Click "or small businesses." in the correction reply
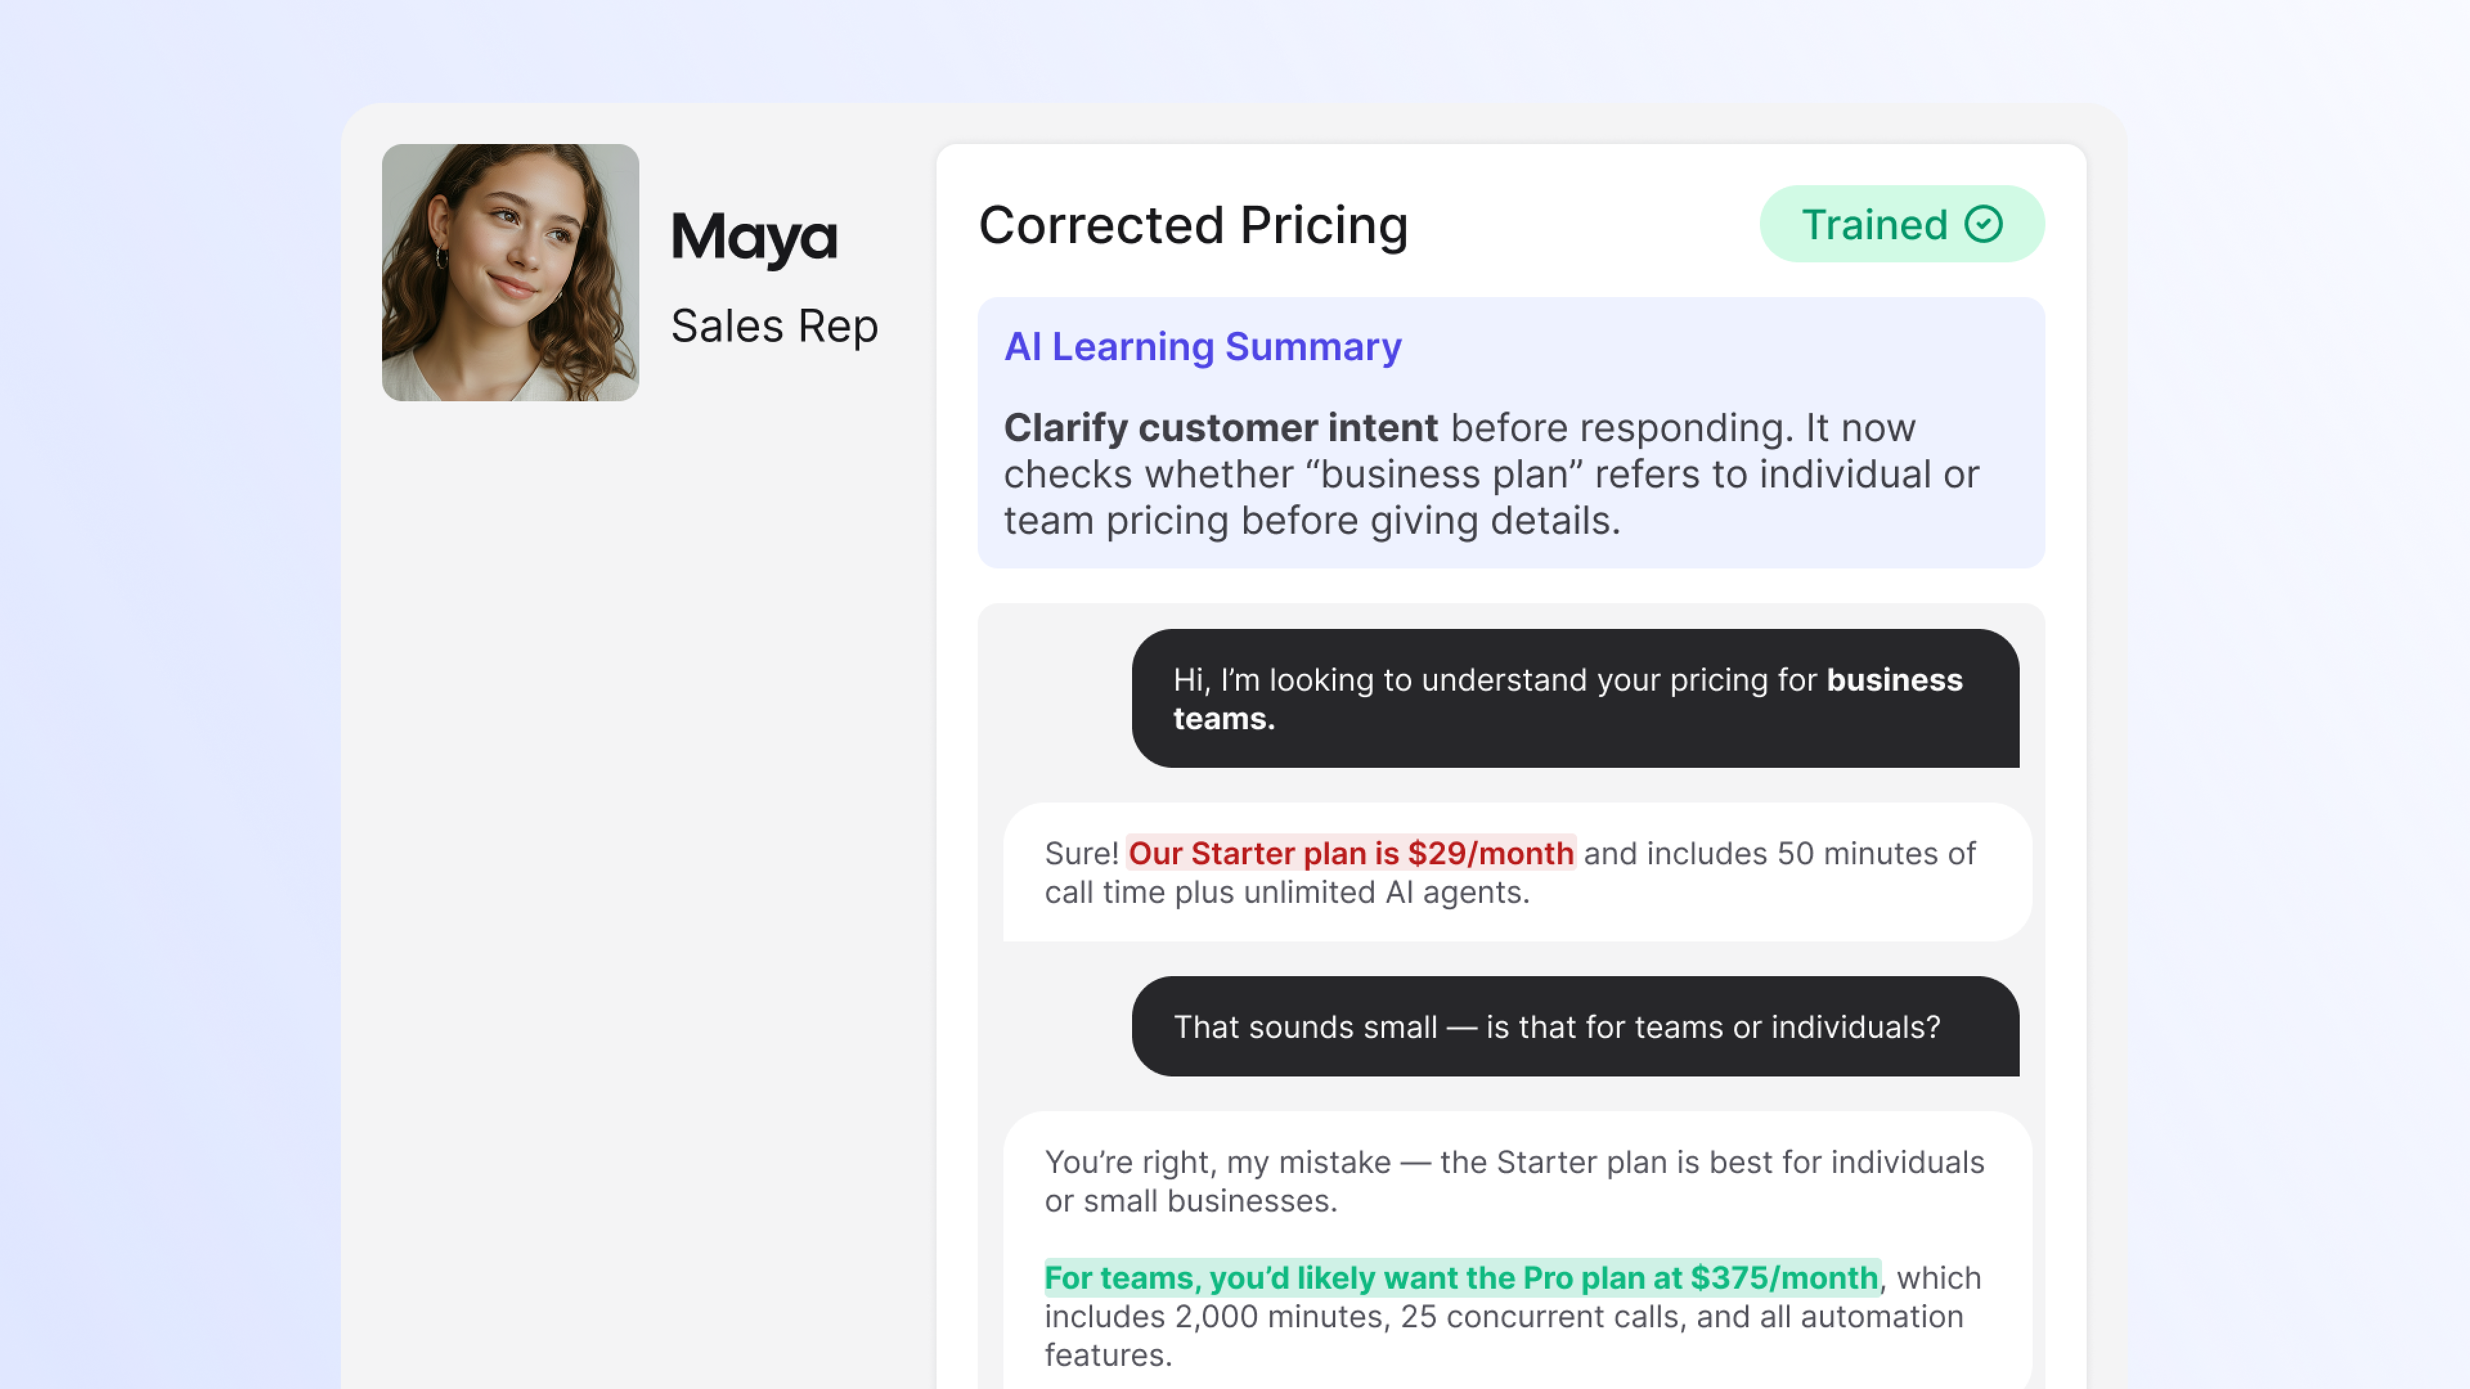The image size is (2470, 1389). pos(1191,1201)
